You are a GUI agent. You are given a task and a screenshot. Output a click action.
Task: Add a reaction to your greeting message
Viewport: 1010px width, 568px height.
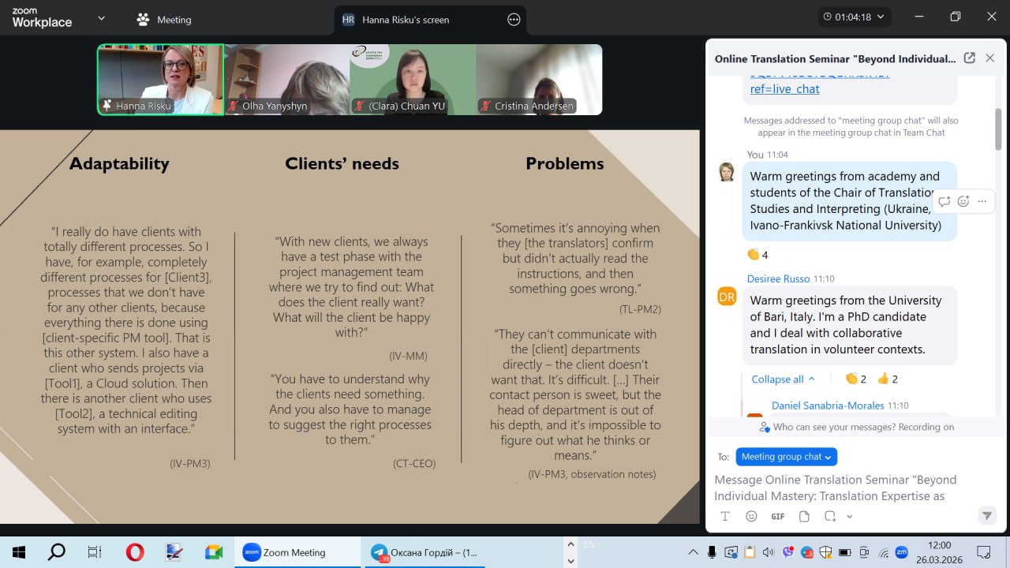(963, 202)
